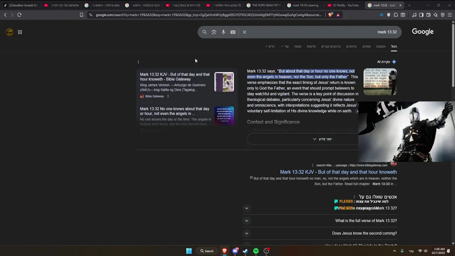
Task: Open 'Mark 13:32 KJV' Bible Gateway result link
Action: coord(338,172)
